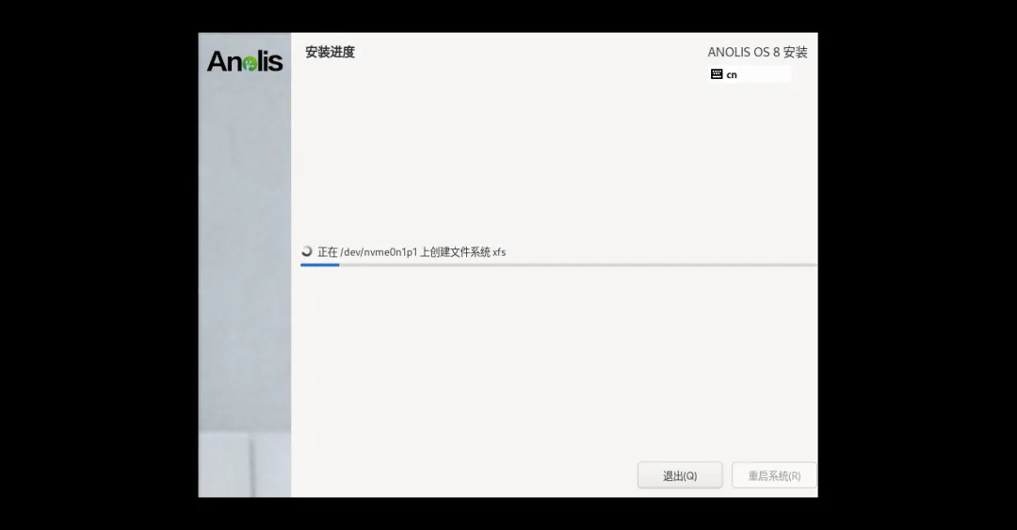This screenshot has width=1017, height=530.
Task: Click the Anolis logo in the sidebar
Action: [x=245, y=61]
